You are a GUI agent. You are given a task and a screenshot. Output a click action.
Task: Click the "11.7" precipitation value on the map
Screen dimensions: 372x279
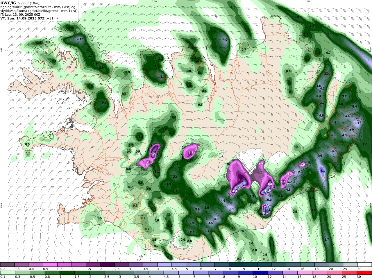tap(265, 213)
